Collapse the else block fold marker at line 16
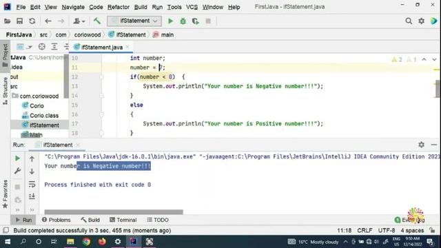The width and height of the screenshot is (441, 248). click(x=101, y=114)
